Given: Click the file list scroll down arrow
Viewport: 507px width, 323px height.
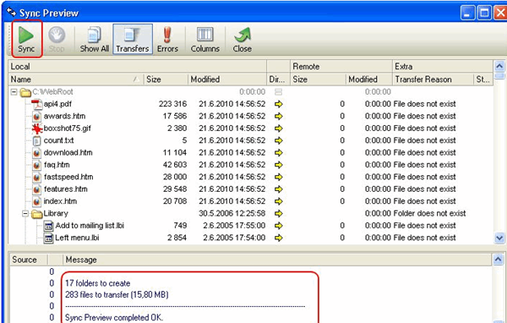Looking at the screenshot, I should (499, 238).
